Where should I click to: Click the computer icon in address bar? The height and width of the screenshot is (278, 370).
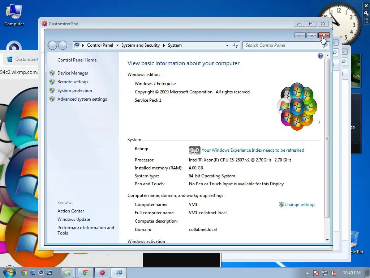[x=77, y=45]
